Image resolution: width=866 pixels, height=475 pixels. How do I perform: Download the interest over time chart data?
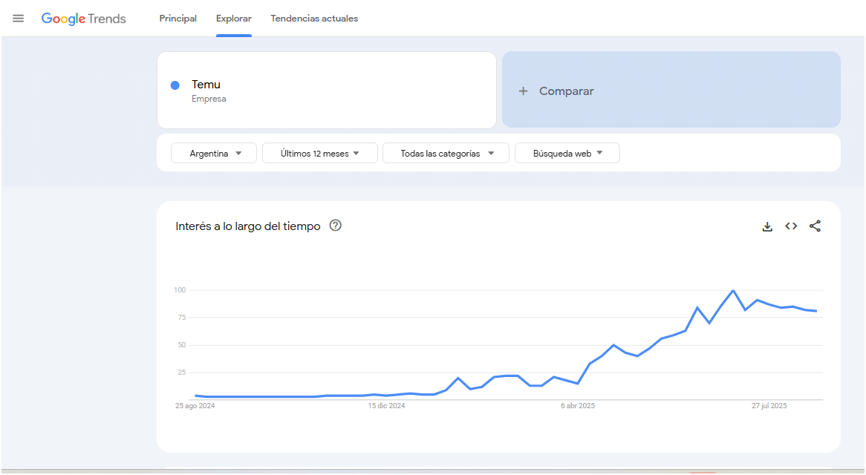[x=767, y=226]
